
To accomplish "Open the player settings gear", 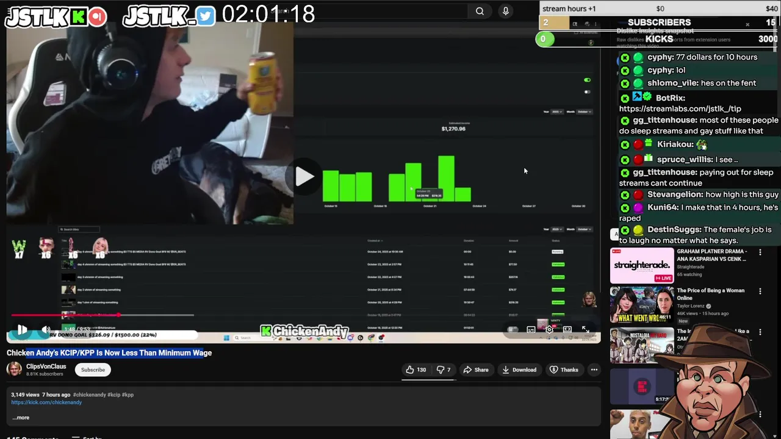I will pos(550,329).
